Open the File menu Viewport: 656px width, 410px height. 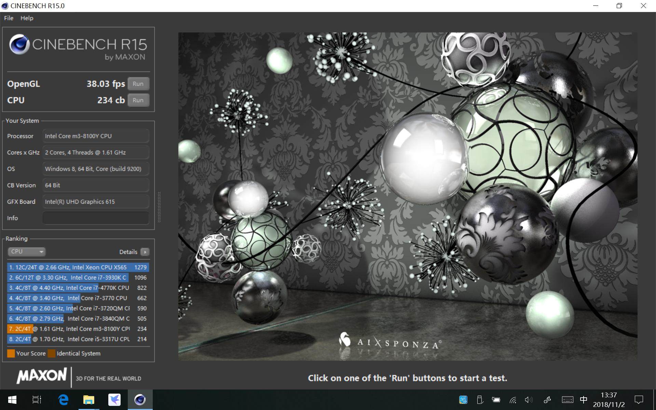[9, 18]
